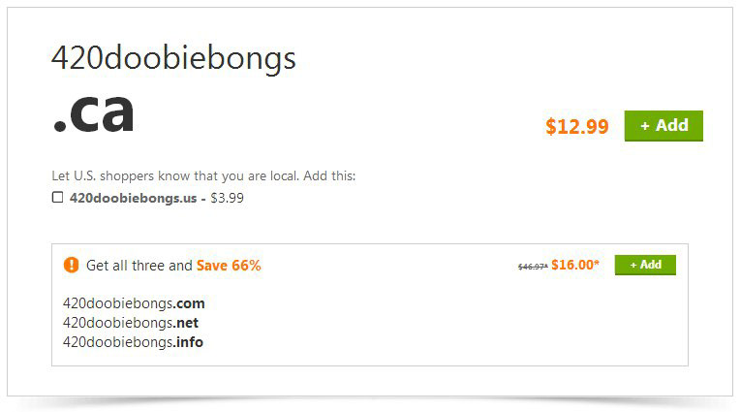Viewport: 741px width, 412px height.
Task: Click the 'Get all three and' text
Action: 139,266
